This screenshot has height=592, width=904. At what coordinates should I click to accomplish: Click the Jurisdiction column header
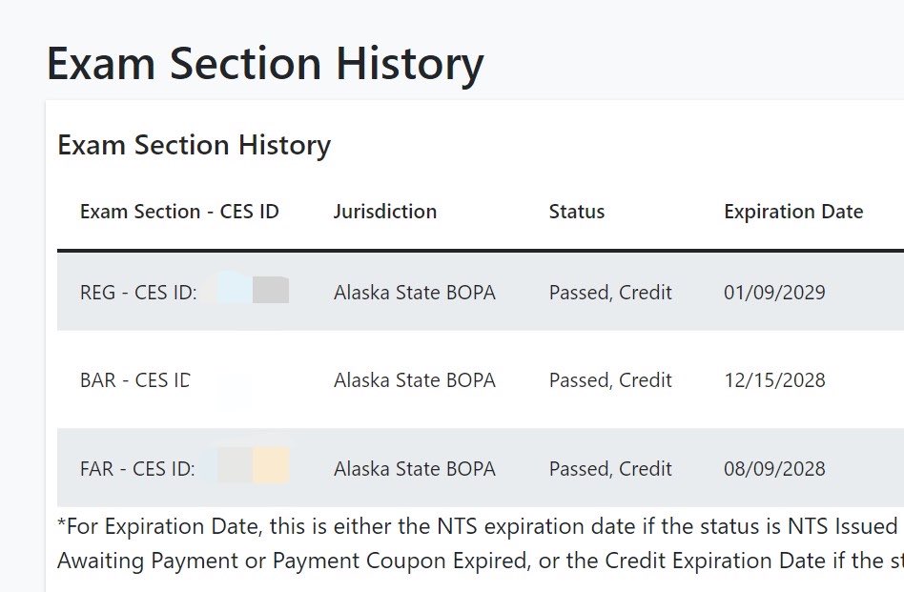[384, 212]
